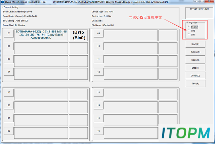Viewport: 215px width, 144px height.
Task: Click port slot button 07
Action: (9, 118)
